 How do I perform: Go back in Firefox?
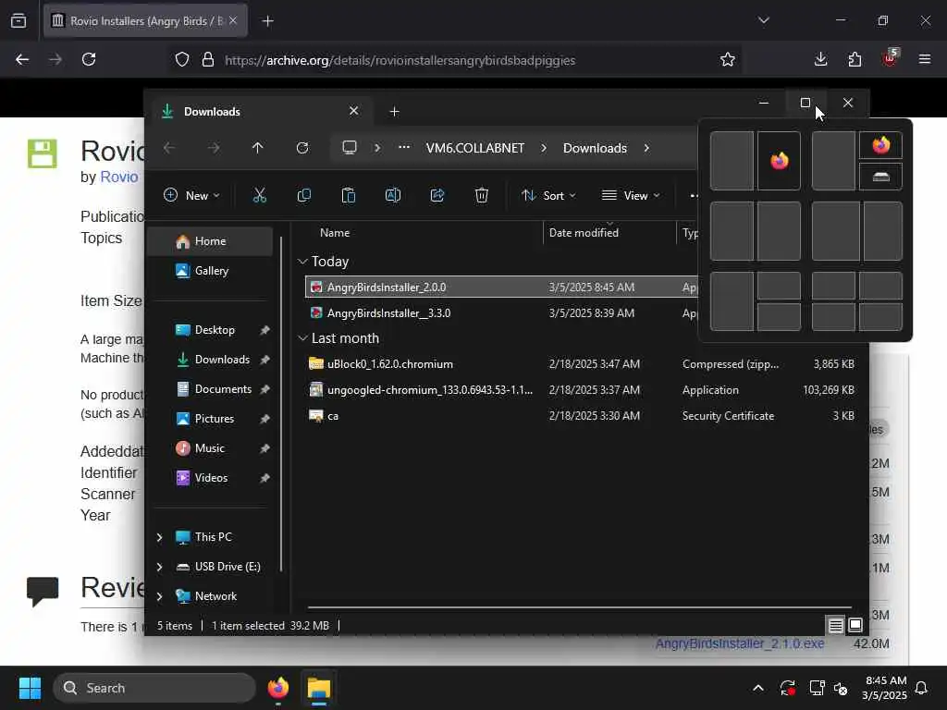coord(22,59)
